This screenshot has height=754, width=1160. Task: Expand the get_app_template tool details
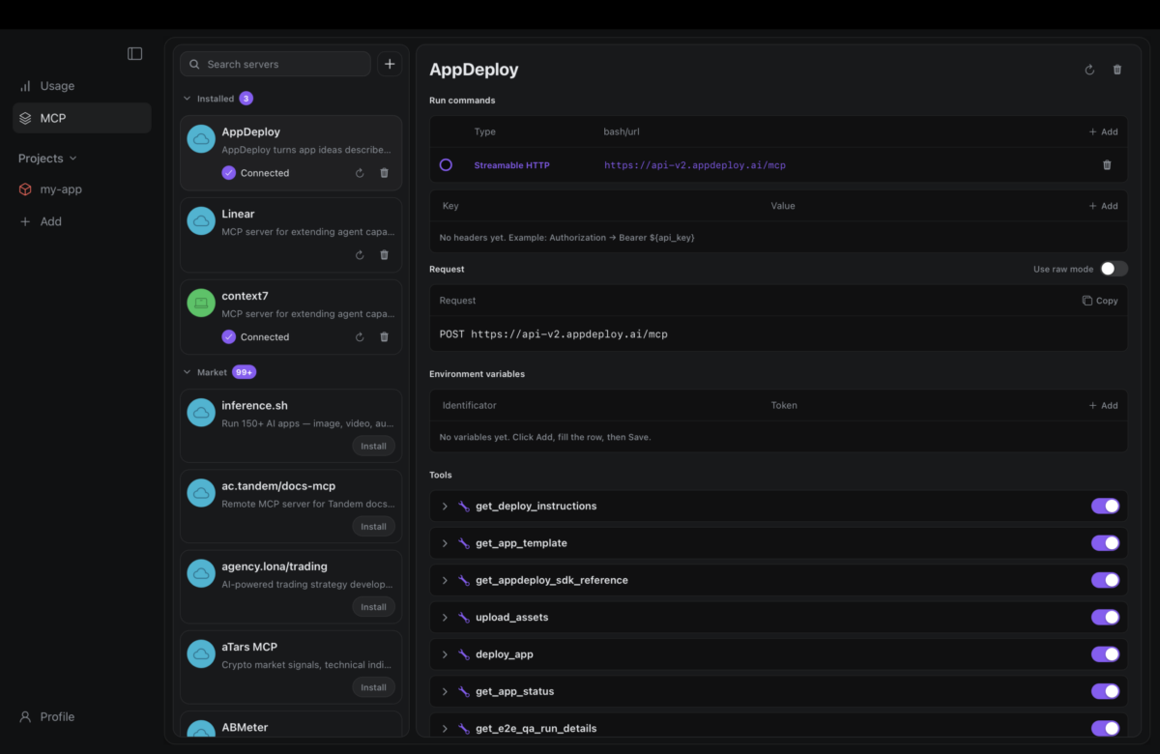445,543
